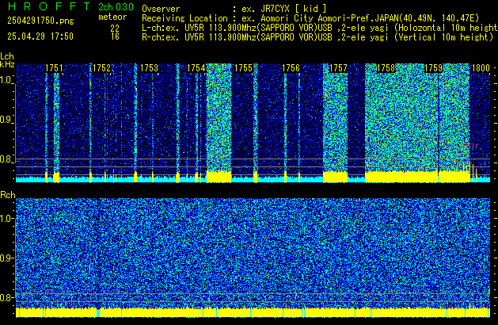Click the 1.0 frequency label on Rch
This screenshot has height=325, width=498.
coord(6,219)
